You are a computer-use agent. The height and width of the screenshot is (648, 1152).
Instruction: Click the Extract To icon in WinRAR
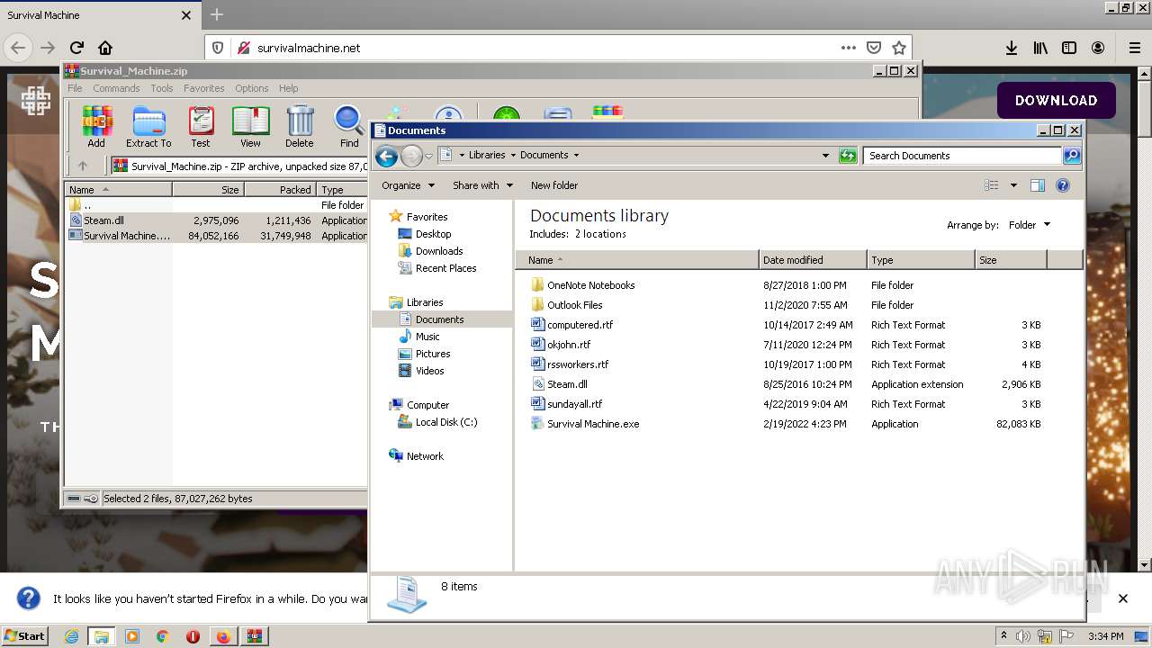pyautogui.click(x=148, y=126)
